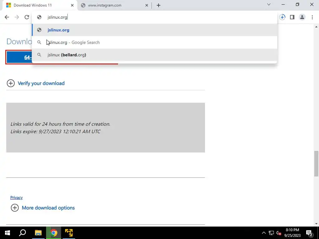The width and height of the screenshot is (319, 239).
Task: Choose the jslinux (bellard.org) search suggestion
Action: [x=155, y=55]
